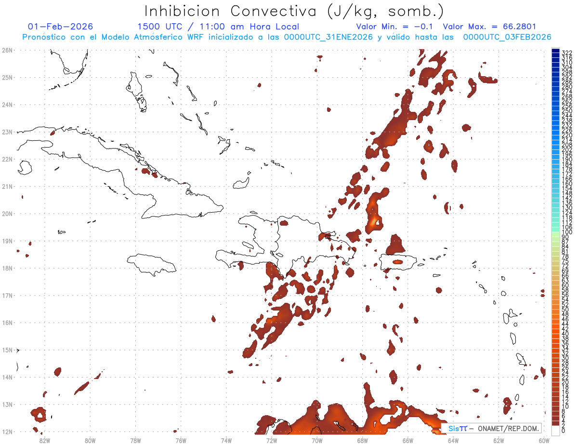Click the 72W longitude label
Image resolution: width=578 pixels, height=447 pixels.
pos(272,440)
